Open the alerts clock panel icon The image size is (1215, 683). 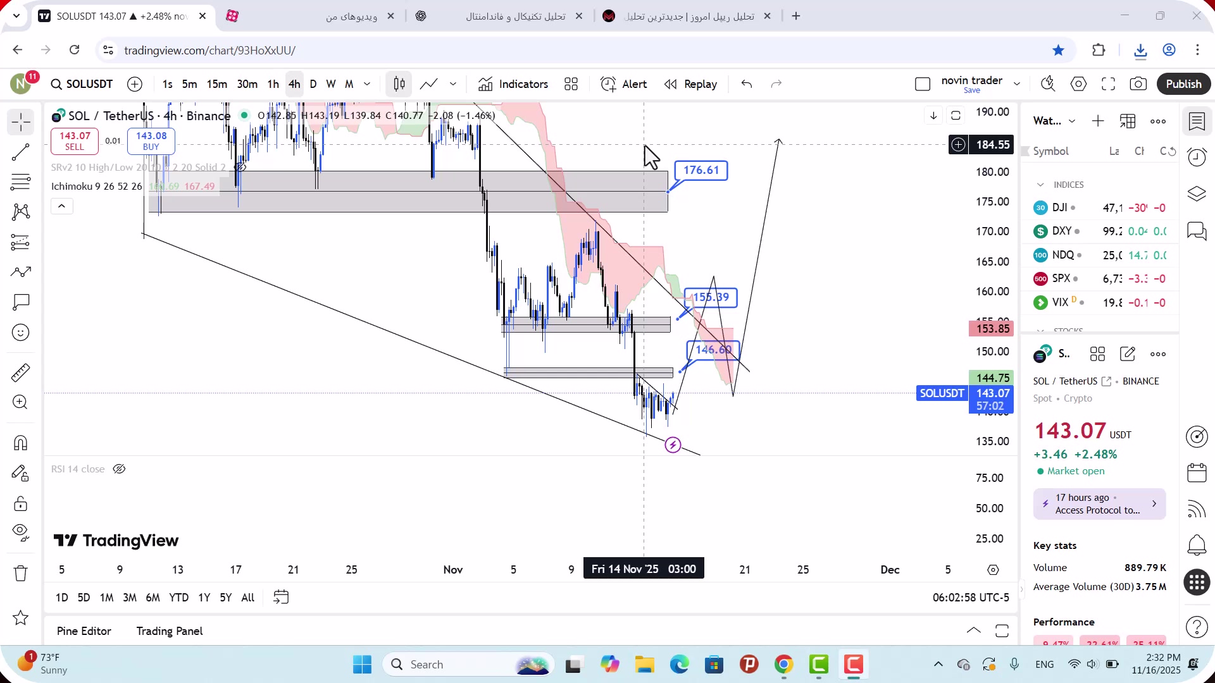click(1197, 157)
